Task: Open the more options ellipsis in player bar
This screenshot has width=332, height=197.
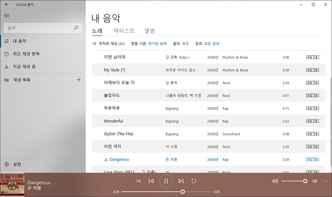Action: 325,181
